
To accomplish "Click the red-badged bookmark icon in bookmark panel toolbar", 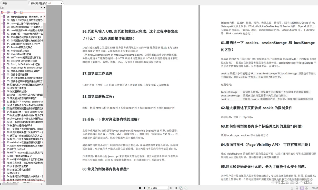I will 2,12.
